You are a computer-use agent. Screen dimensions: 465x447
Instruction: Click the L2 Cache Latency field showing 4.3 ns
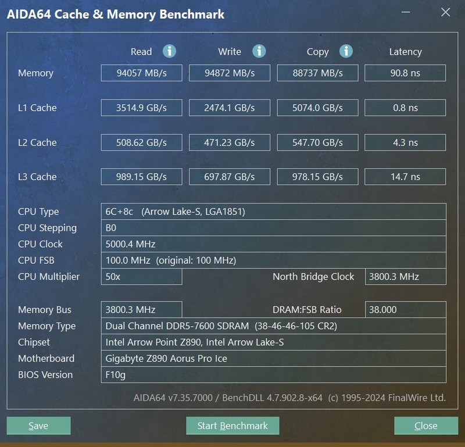[x=405, y=142]
